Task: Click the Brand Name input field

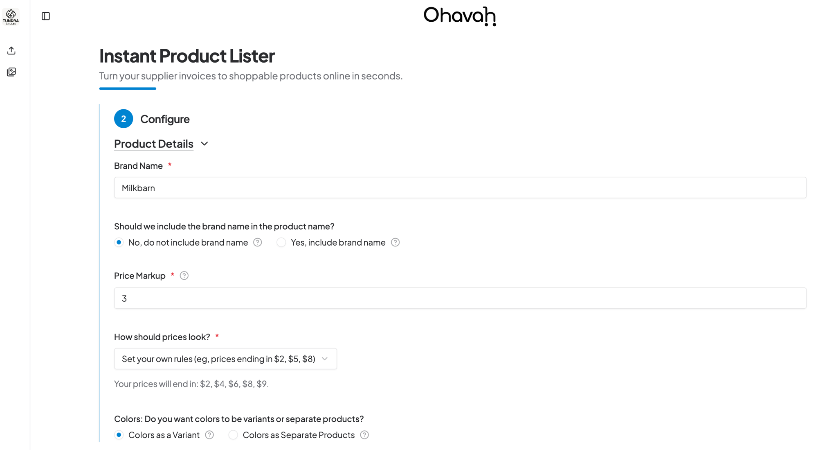Action: pyautogui.click(x=460, y=188)
